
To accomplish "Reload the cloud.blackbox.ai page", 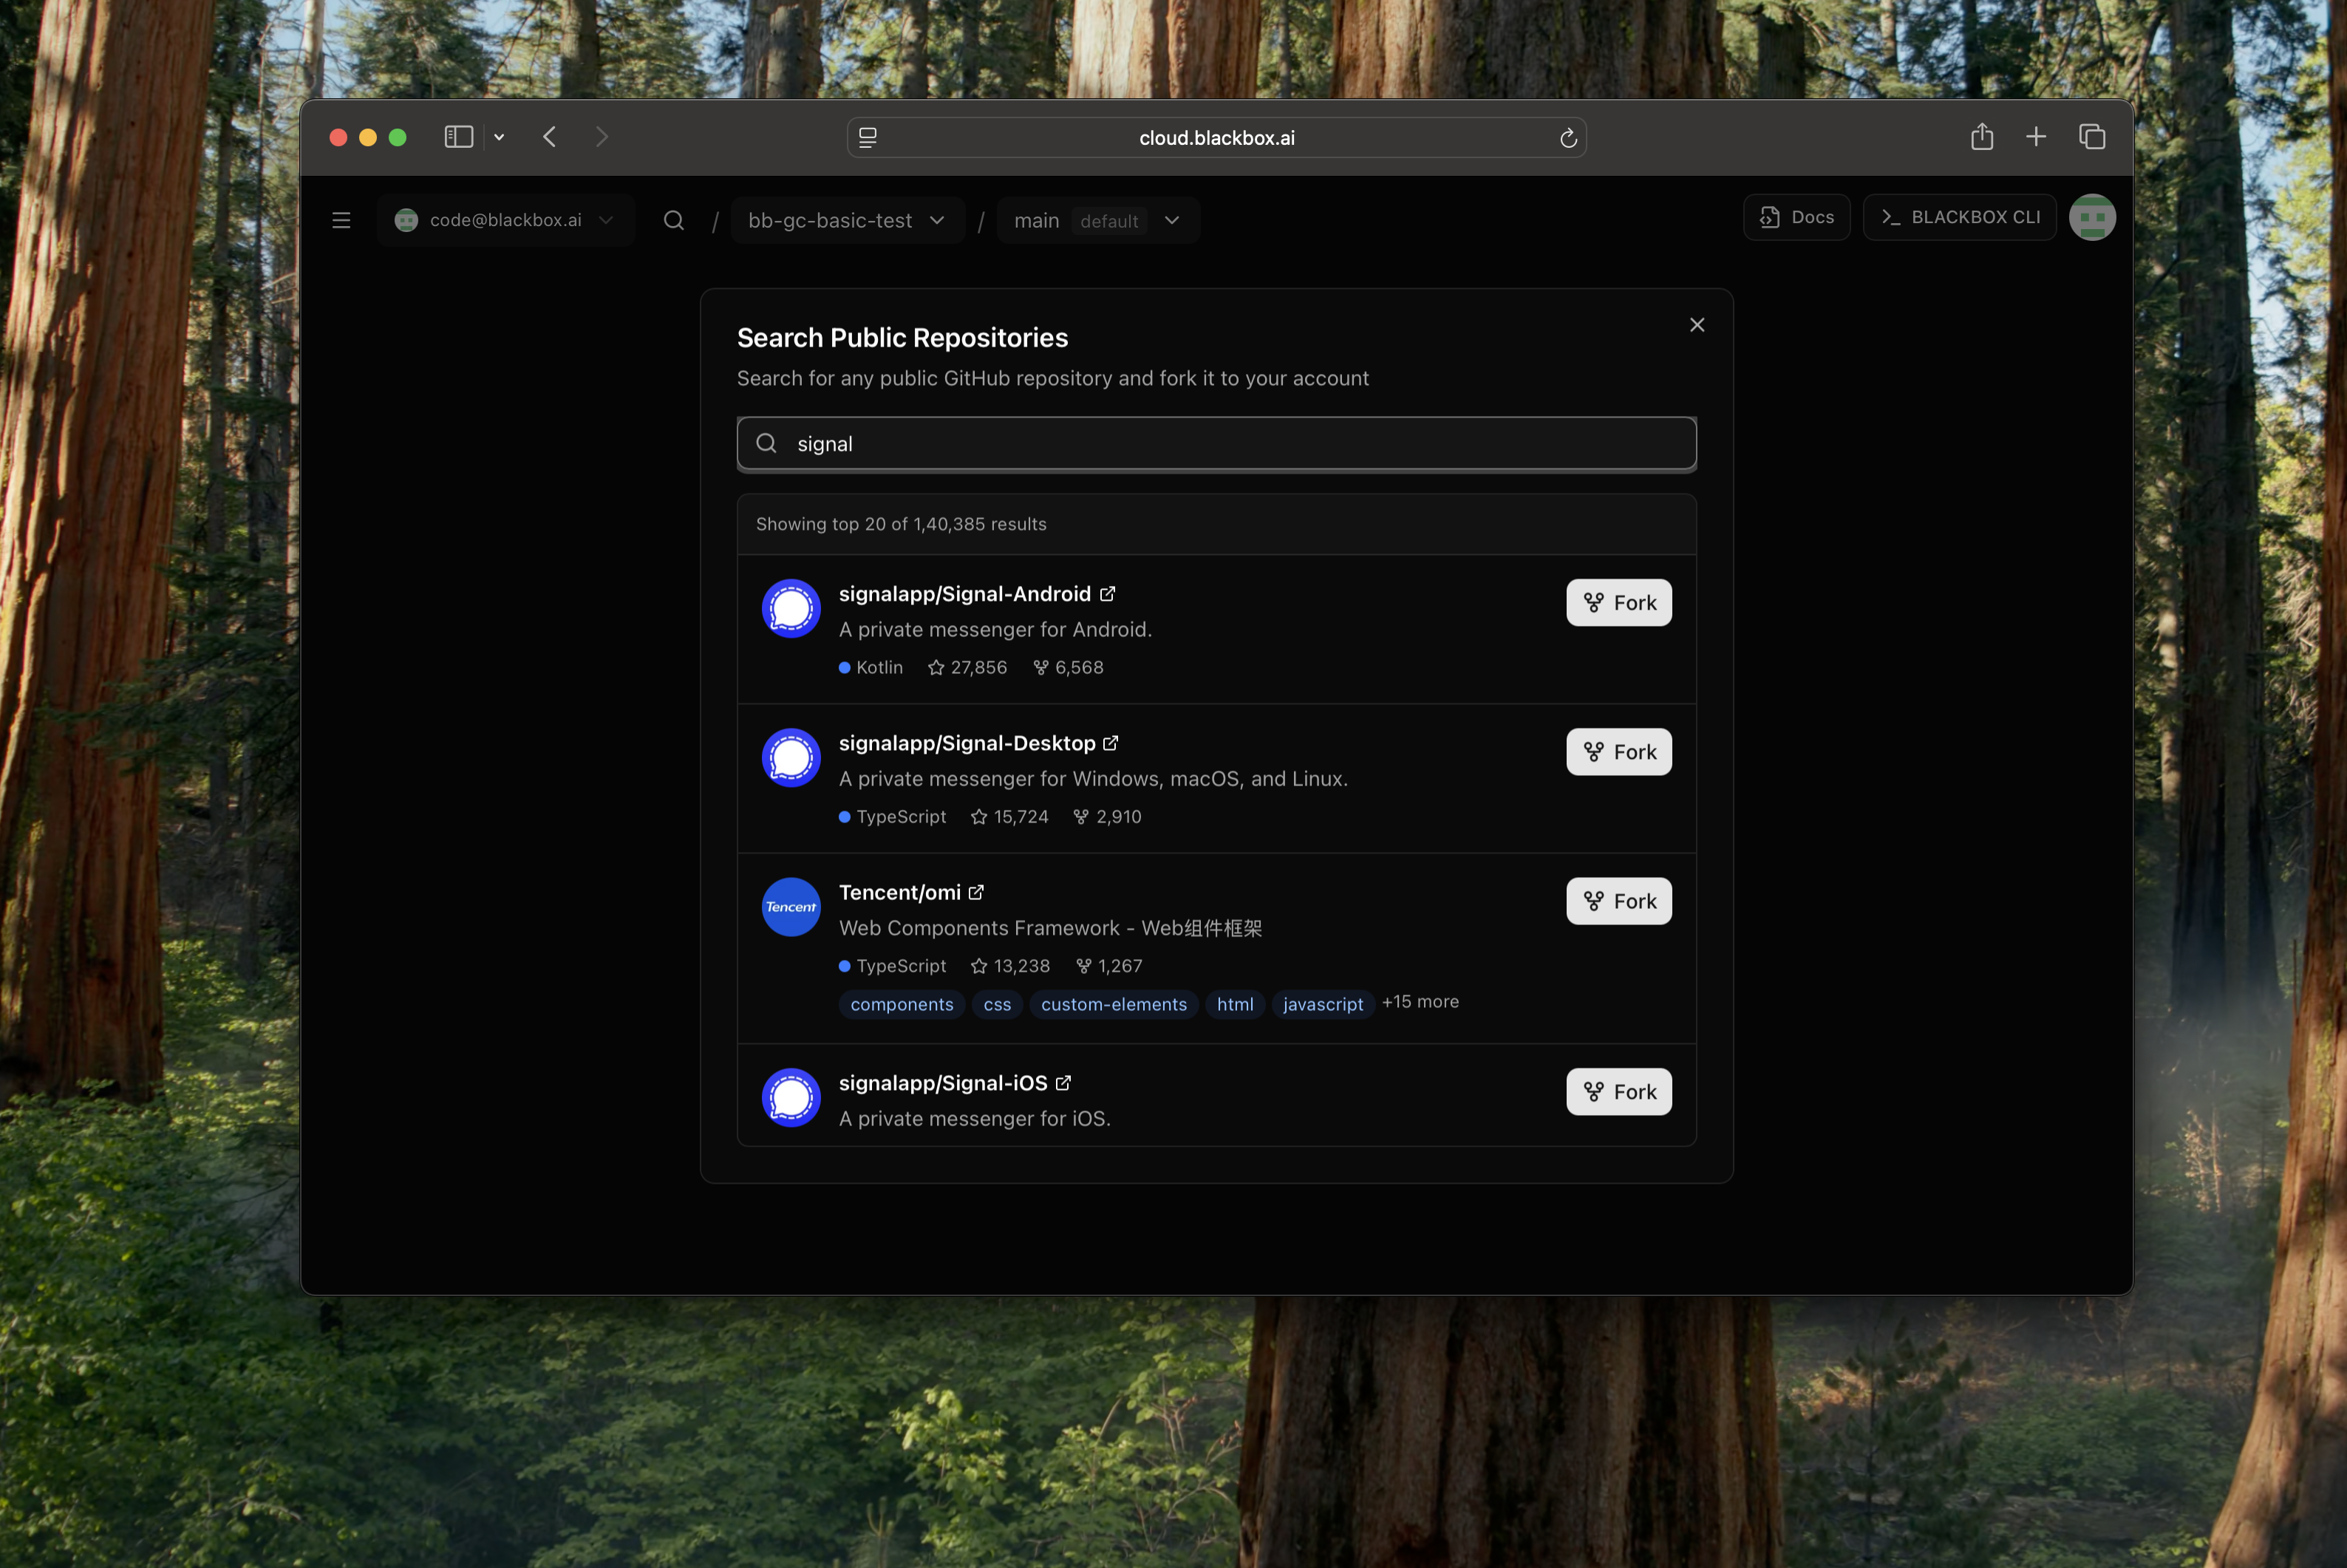I will click(x=1568, y=137).
